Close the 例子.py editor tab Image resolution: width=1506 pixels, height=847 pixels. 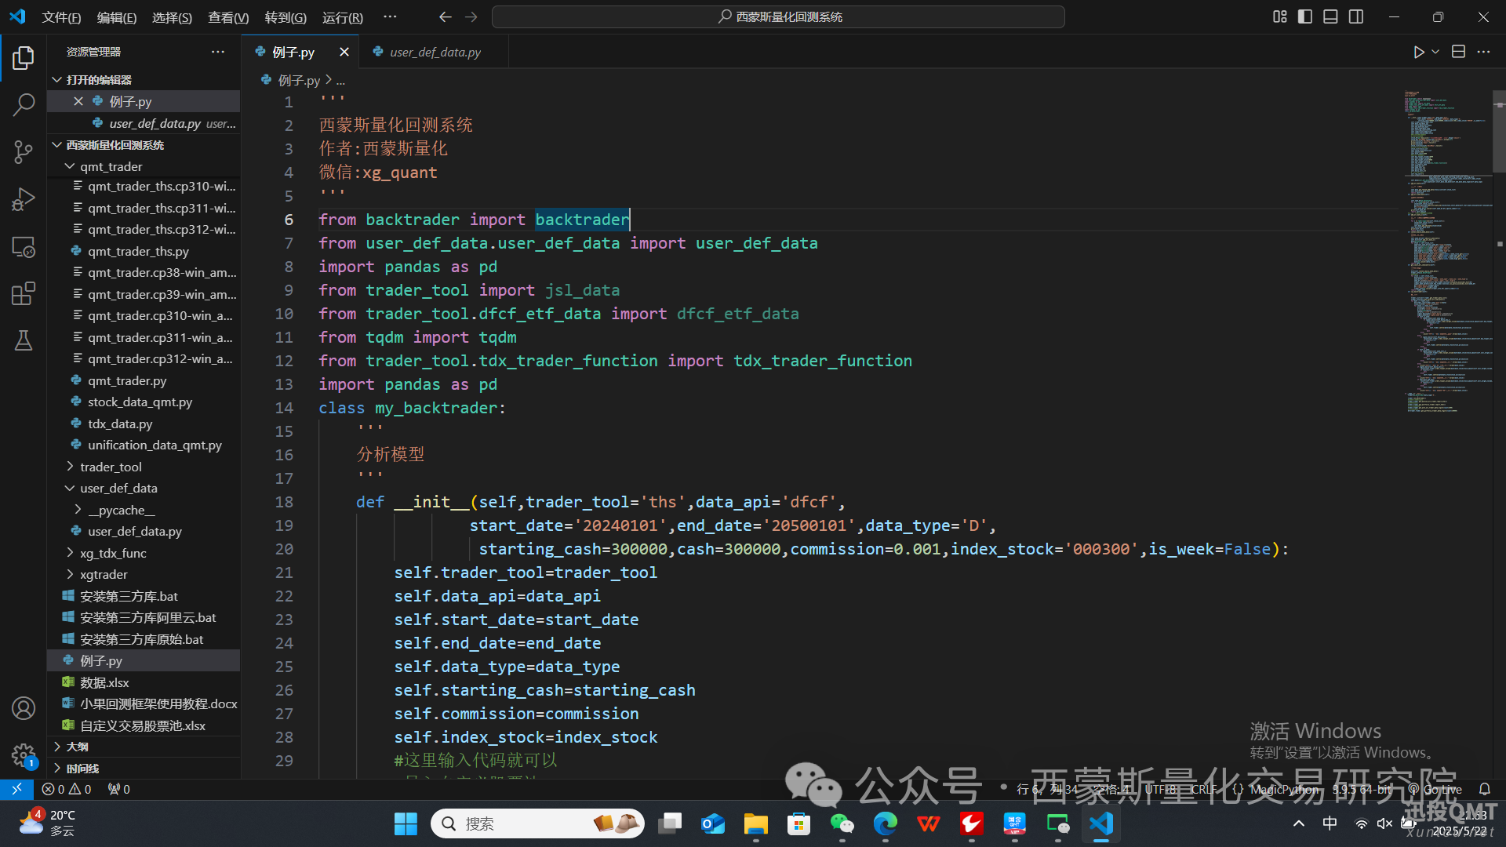coord(344,52)
